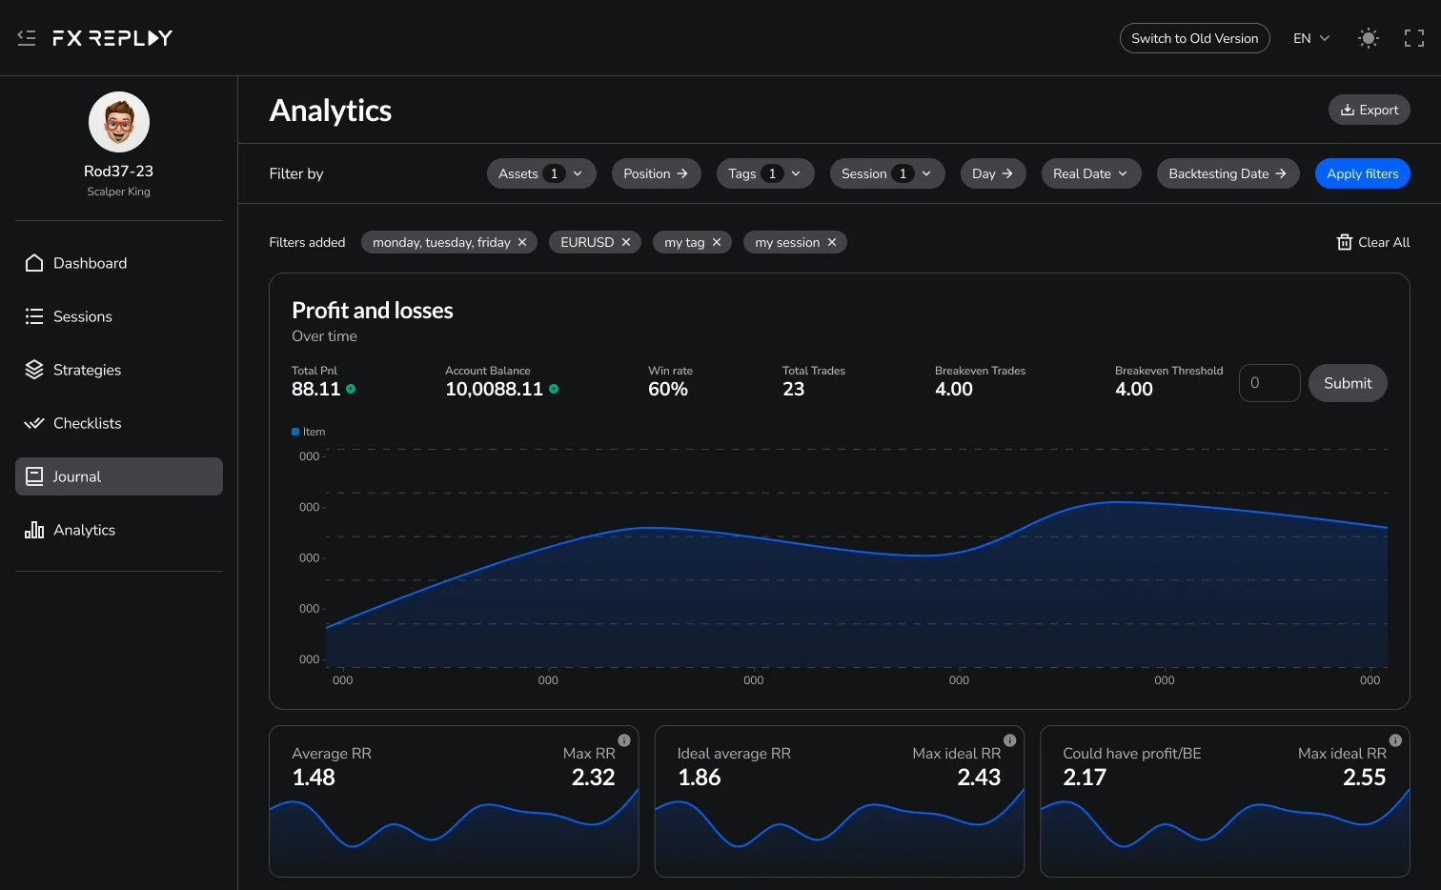The image size is (1441, 890).
Task: Switch to Old Version button
Action: pyautogui.click(x=1195, y=38)
